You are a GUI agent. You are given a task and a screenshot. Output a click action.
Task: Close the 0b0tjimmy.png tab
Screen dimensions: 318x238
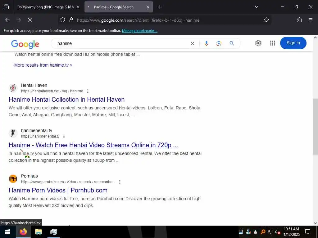pos(78,7)
